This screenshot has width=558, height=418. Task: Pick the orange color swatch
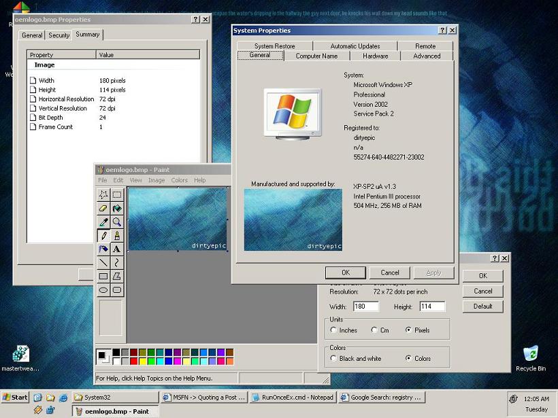click(x=229, y=361)
